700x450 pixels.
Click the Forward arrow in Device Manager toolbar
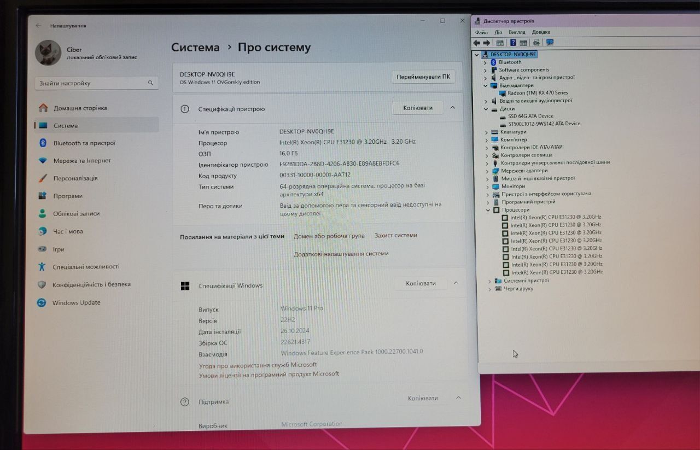pyautogui.click(x=486, y=43)
